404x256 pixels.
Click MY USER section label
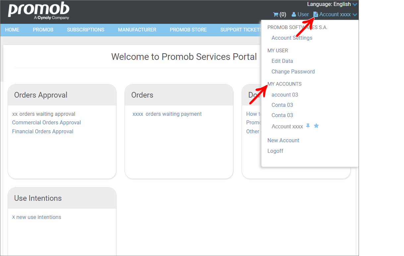278,51
